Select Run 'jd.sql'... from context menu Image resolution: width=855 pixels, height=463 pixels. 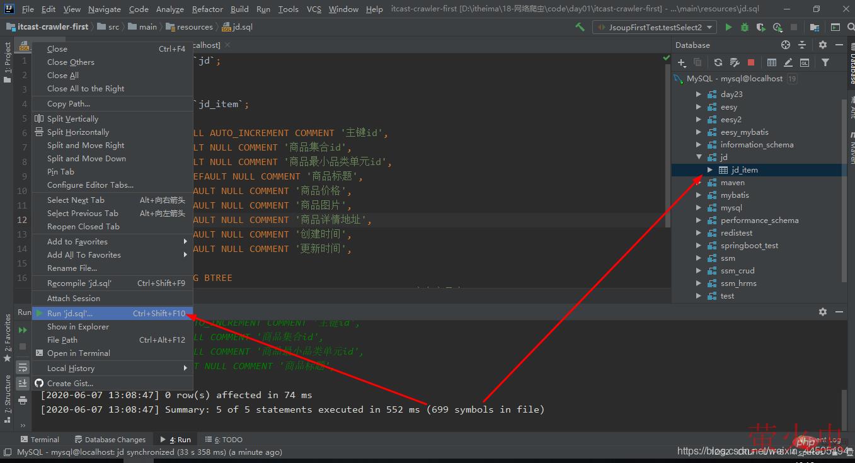tap(69, 313)
